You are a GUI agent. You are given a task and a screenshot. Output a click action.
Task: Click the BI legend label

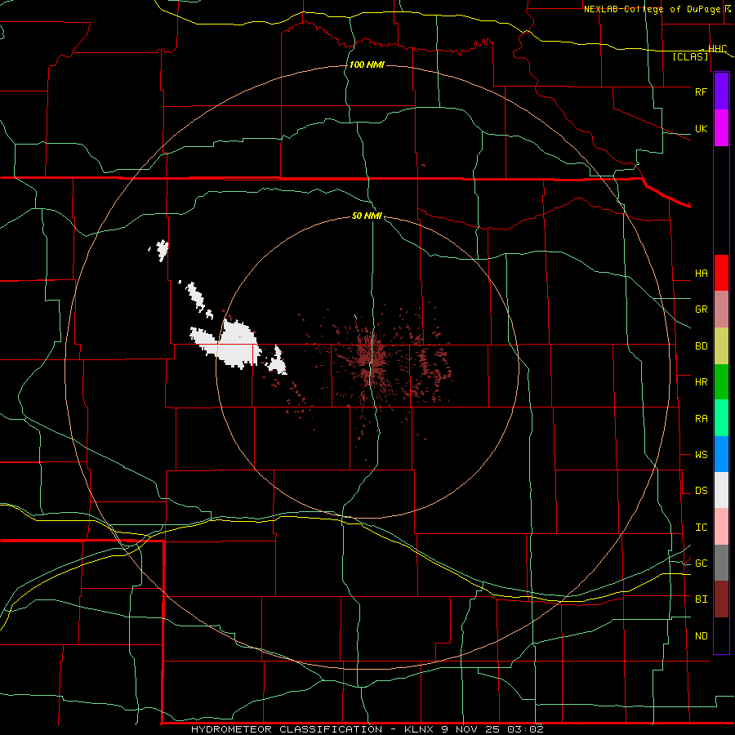point(701,599)
